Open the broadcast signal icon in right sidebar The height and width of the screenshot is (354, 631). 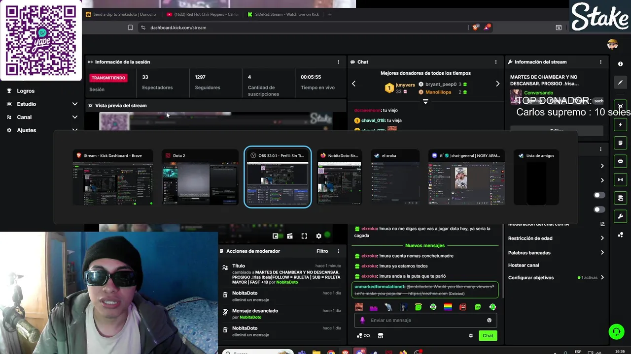[x=620, y=179]
